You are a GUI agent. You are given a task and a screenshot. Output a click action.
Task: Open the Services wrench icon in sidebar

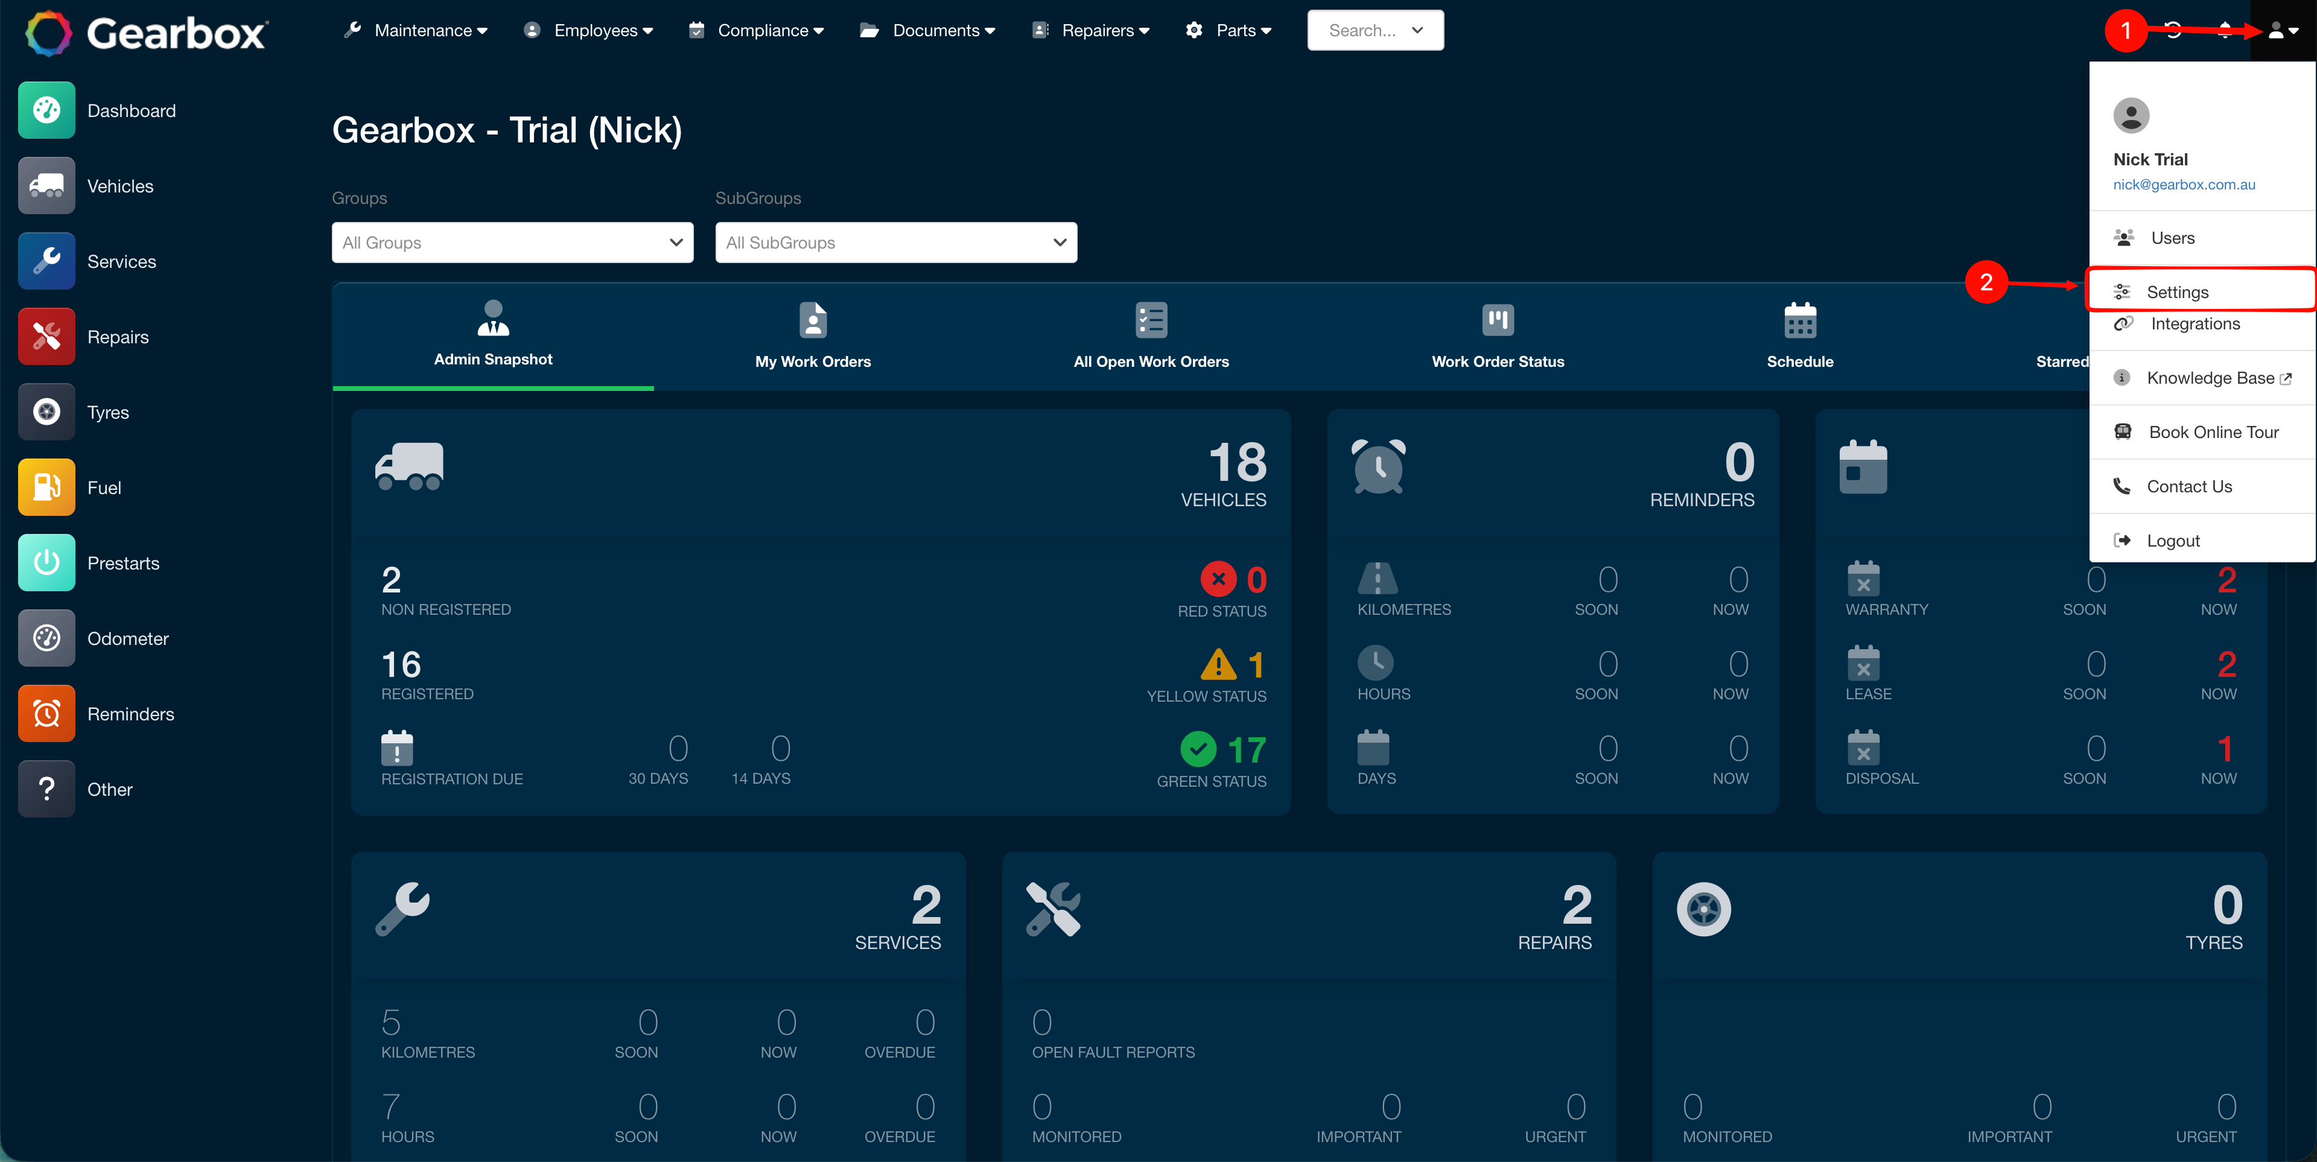point(47,262)
